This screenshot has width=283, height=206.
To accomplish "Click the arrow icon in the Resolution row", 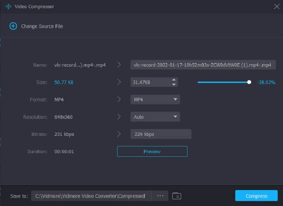I will tap(119, 117).
